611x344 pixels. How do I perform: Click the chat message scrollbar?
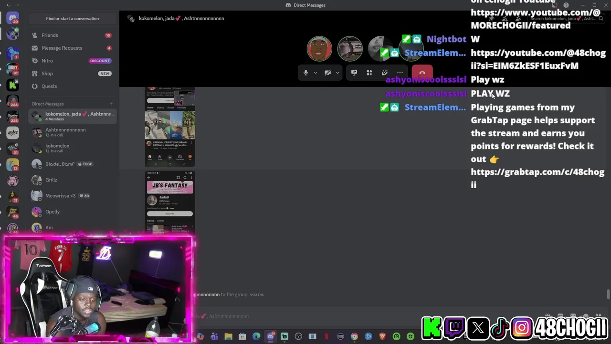pyautogui.click(x=608, y=294)
